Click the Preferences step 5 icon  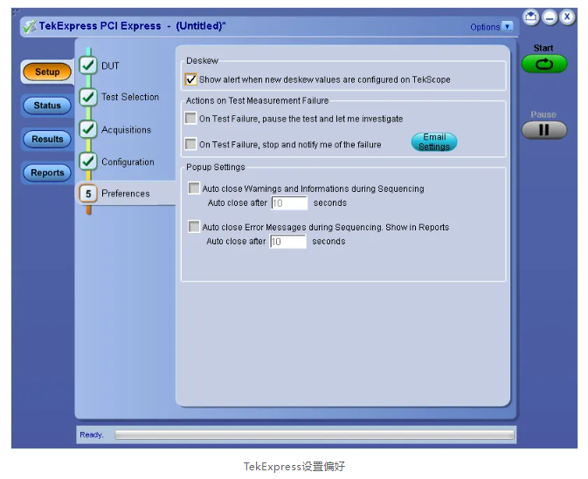click(88, 194)
